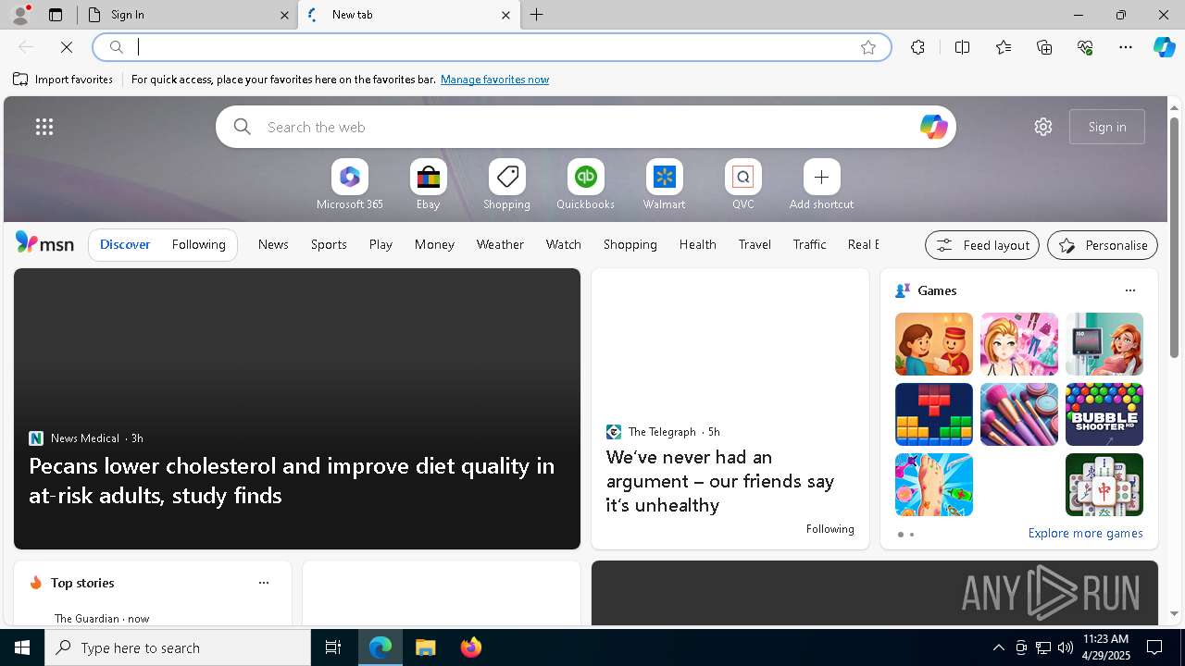Click the Feed layout button

coord(982,245)
